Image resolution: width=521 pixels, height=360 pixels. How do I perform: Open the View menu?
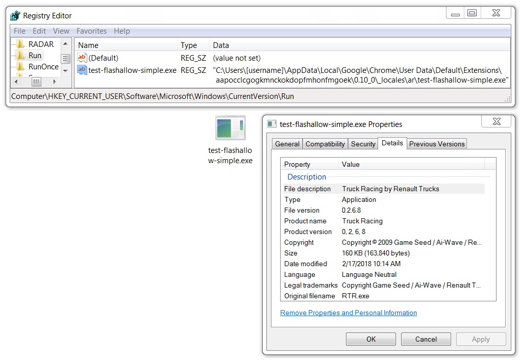pyautogui.click(x=61, y=31)
